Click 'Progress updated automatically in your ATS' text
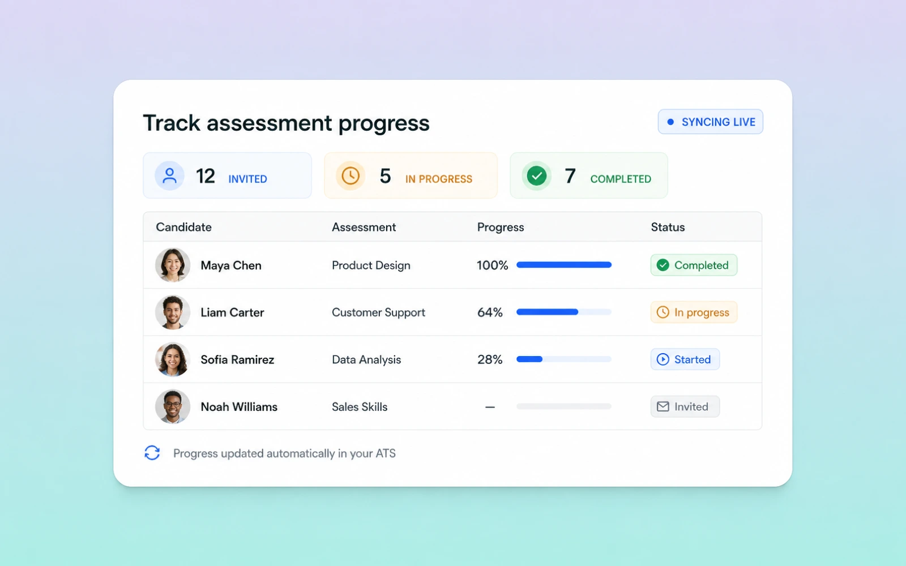 tap(284, 453)
